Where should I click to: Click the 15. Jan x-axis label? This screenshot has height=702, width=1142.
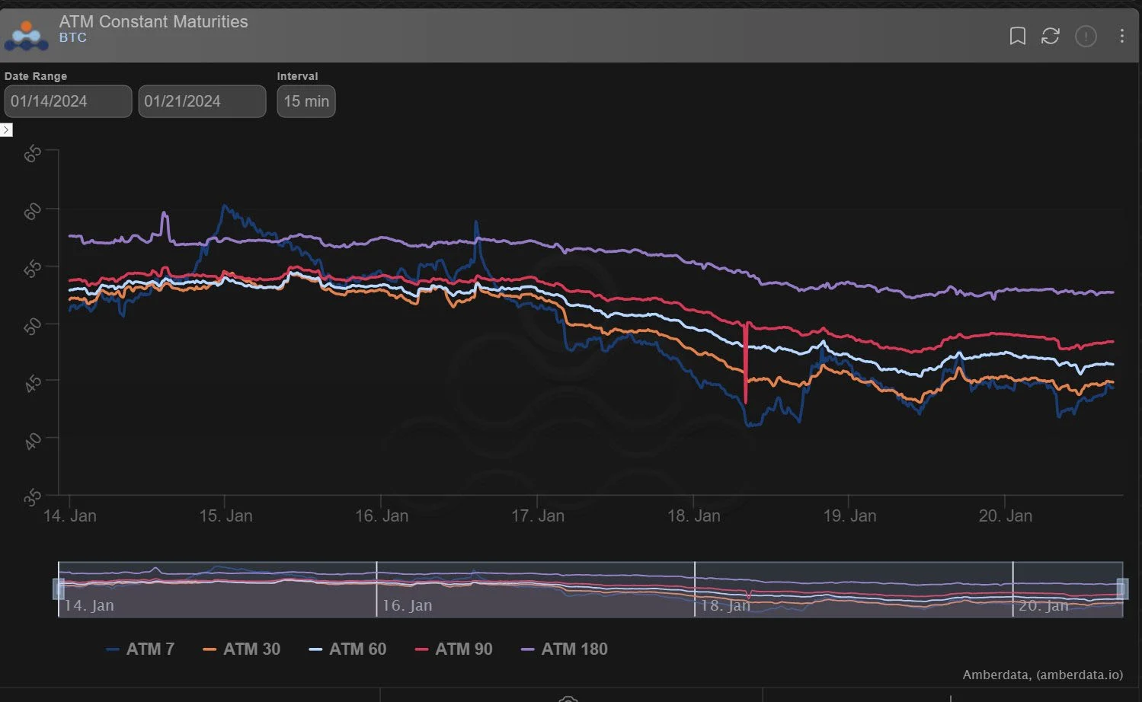click(x=226, y=515)
